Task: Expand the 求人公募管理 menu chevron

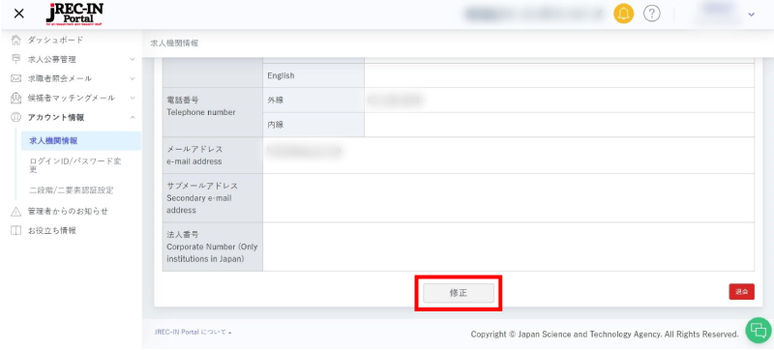Action: click(133, 59)
